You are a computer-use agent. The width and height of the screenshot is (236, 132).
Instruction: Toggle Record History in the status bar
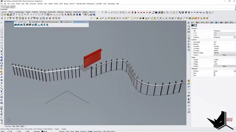[98, 131]
